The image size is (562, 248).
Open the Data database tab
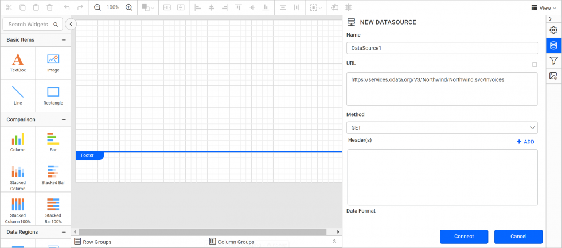tap(554, 45)
